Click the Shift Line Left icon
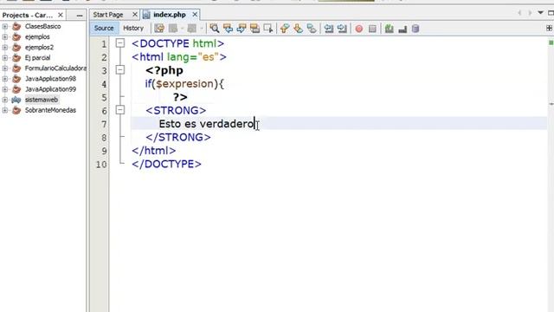Screen dimensions: 554x312 pyautogui.click(x=329, y=29)
